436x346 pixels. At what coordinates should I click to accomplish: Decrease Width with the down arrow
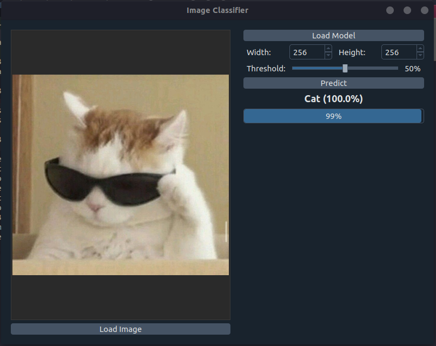(328, 56)
